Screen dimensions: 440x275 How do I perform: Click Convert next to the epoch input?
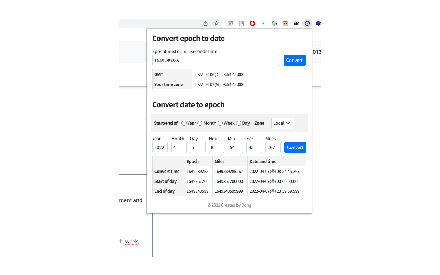click(x=294, y=60)
